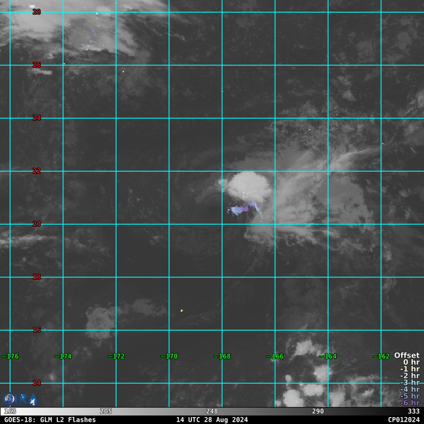Click the 14 UTC 28 Aug 2024 timestamp
424x424 pixels.
(212, 420)
